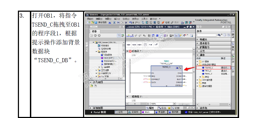The image size is (254, 118).
Task: Click the New project toolbar icon
Action: pos(88,22)
